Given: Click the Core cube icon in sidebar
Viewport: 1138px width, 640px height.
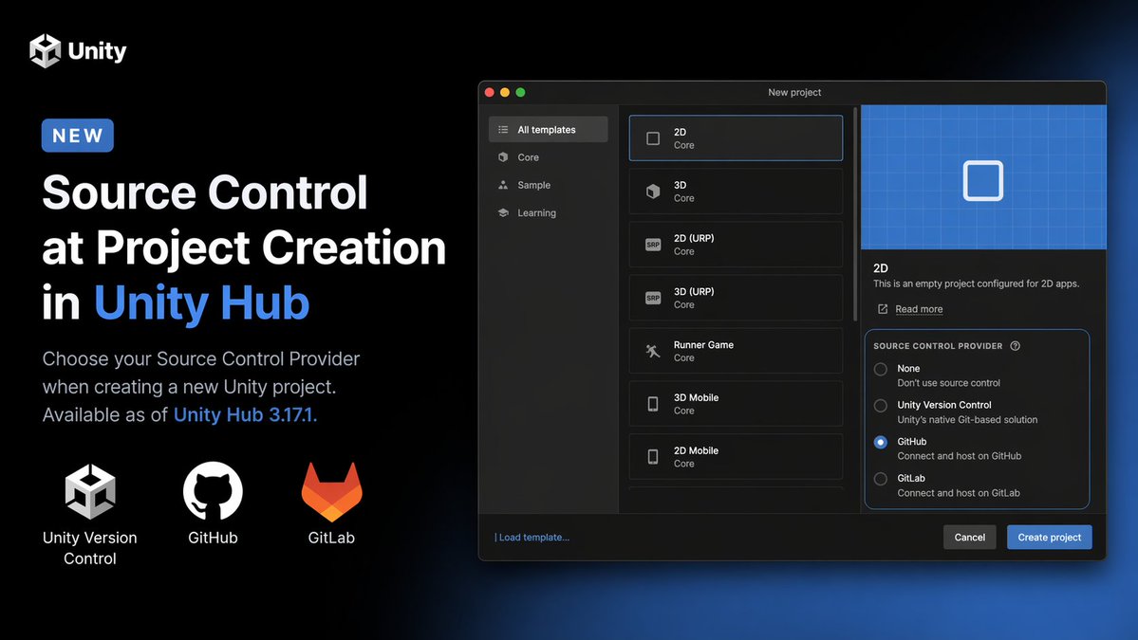Looking at the screenshot, I should (x=503, y=157).
